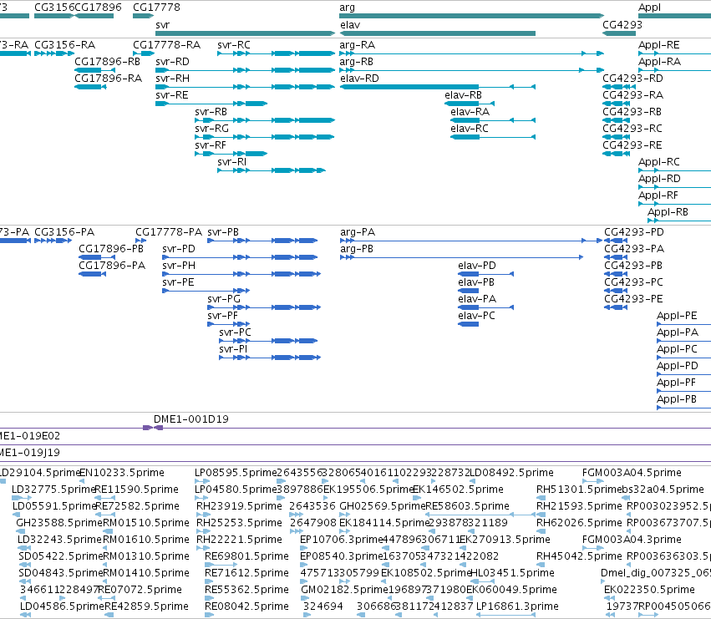Select protein CG4293-PD
The width and height of the screenshot is (711, 619).
pos(616,241)
